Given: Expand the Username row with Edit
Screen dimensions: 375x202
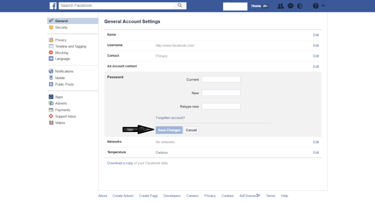Looking at the screenshot, I should pos(316,45).
